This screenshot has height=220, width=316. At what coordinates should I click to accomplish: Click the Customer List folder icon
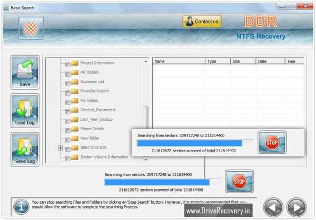point(75,82)
